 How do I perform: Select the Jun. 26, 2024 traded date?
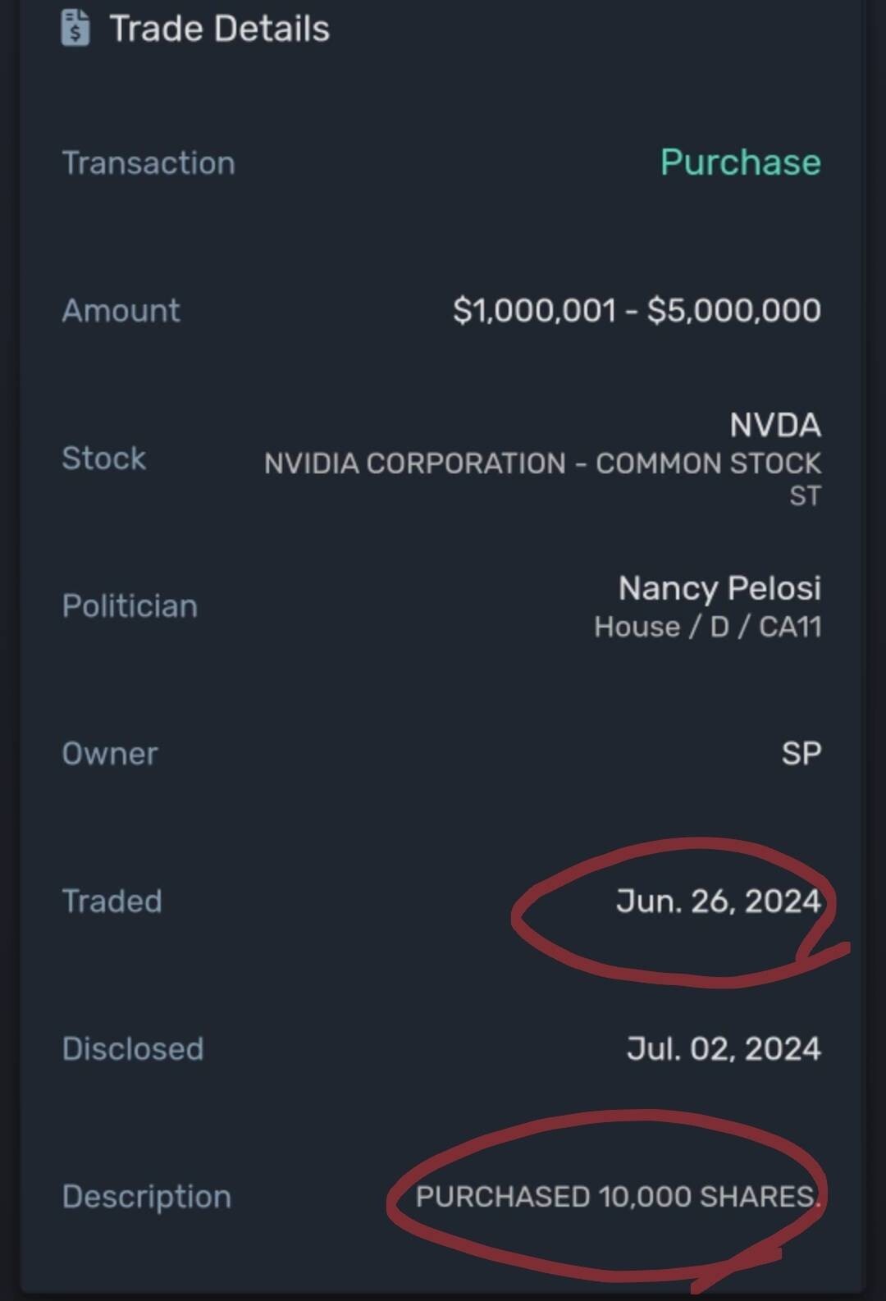click(x=718, y=902)
